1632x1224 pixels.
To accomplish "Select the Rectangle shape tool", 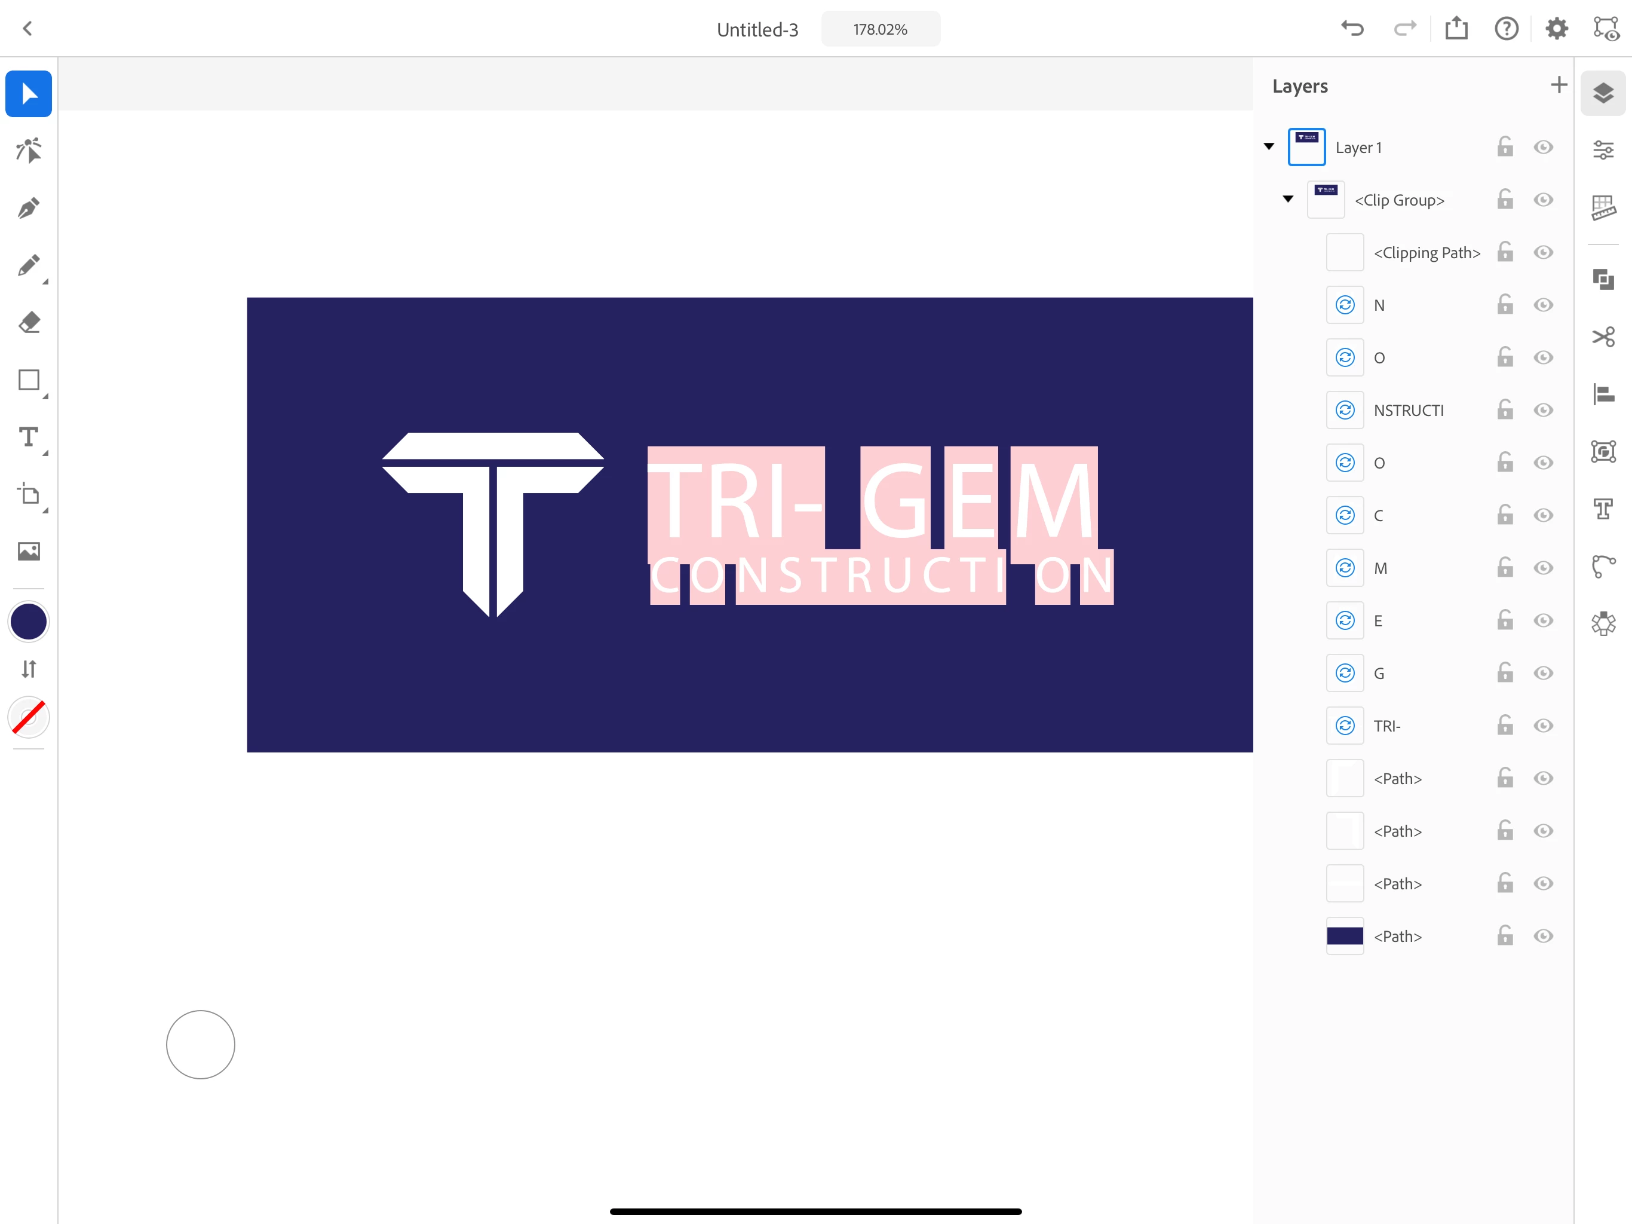I will (28, 380).
